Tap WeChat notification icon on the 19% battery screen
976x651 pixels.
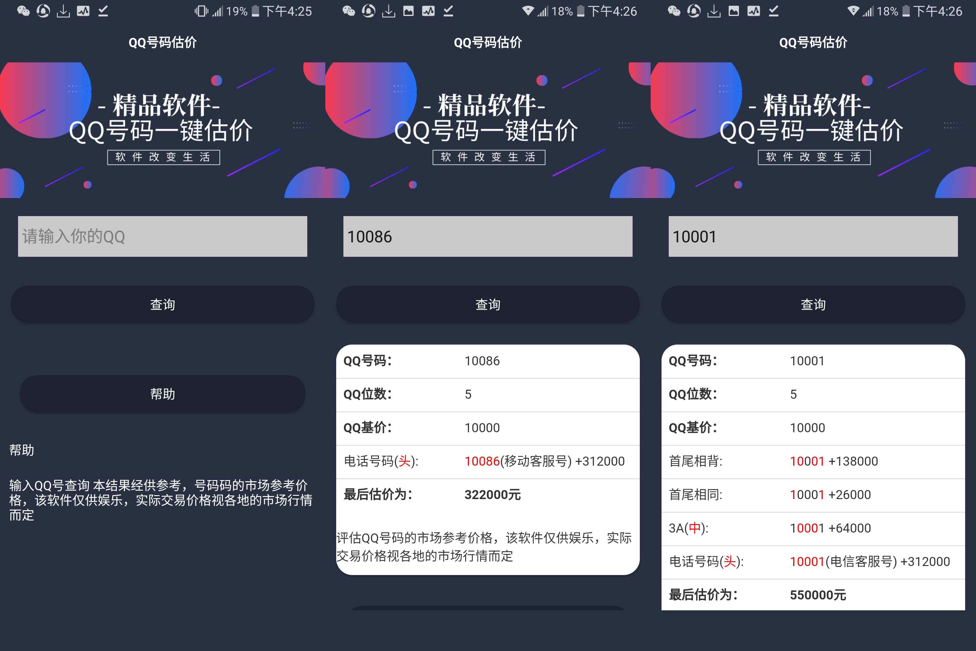point(23,11)
